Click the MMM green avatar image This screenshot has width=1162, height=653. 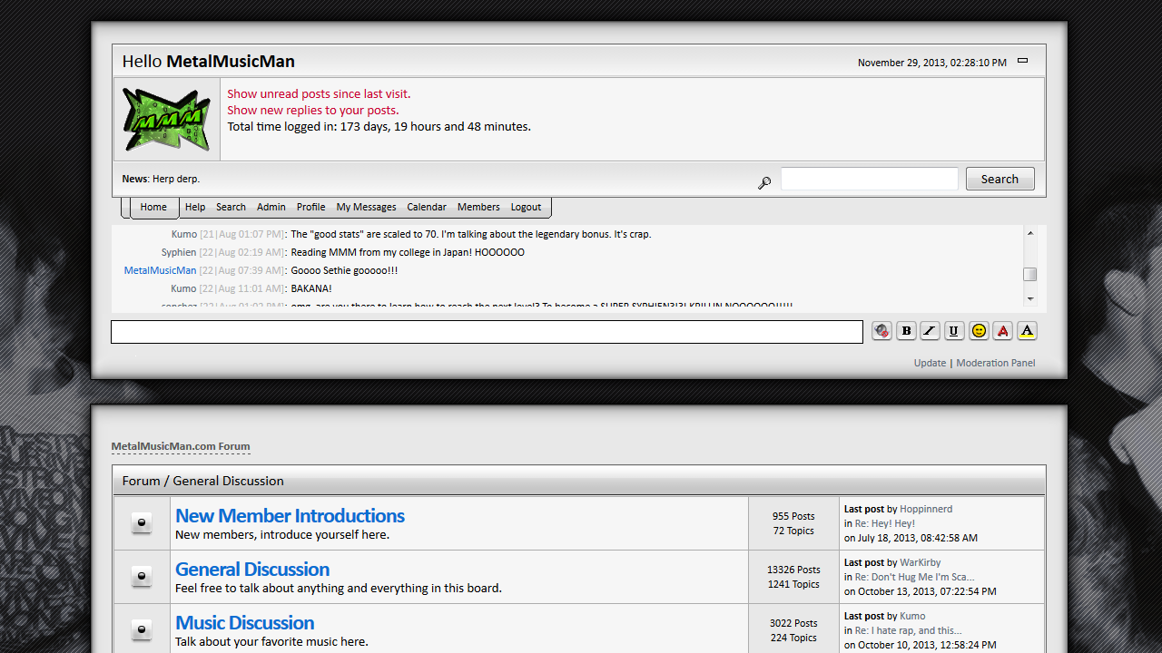click(166, 119)
